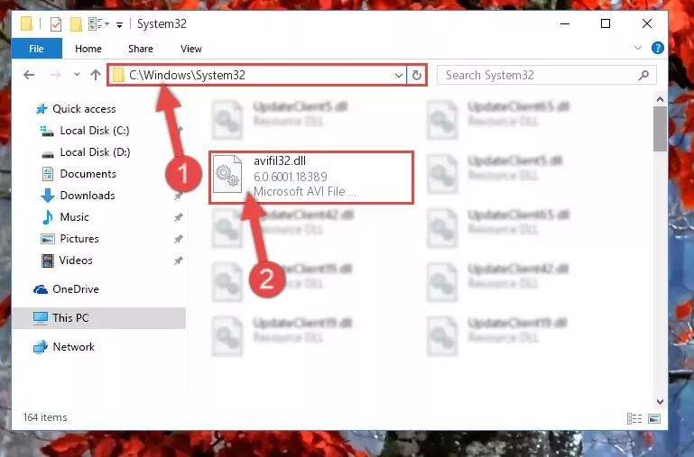Open Pictures in the sidebar
This screenshot has width=694, height=457.
(x=79, y=239)
